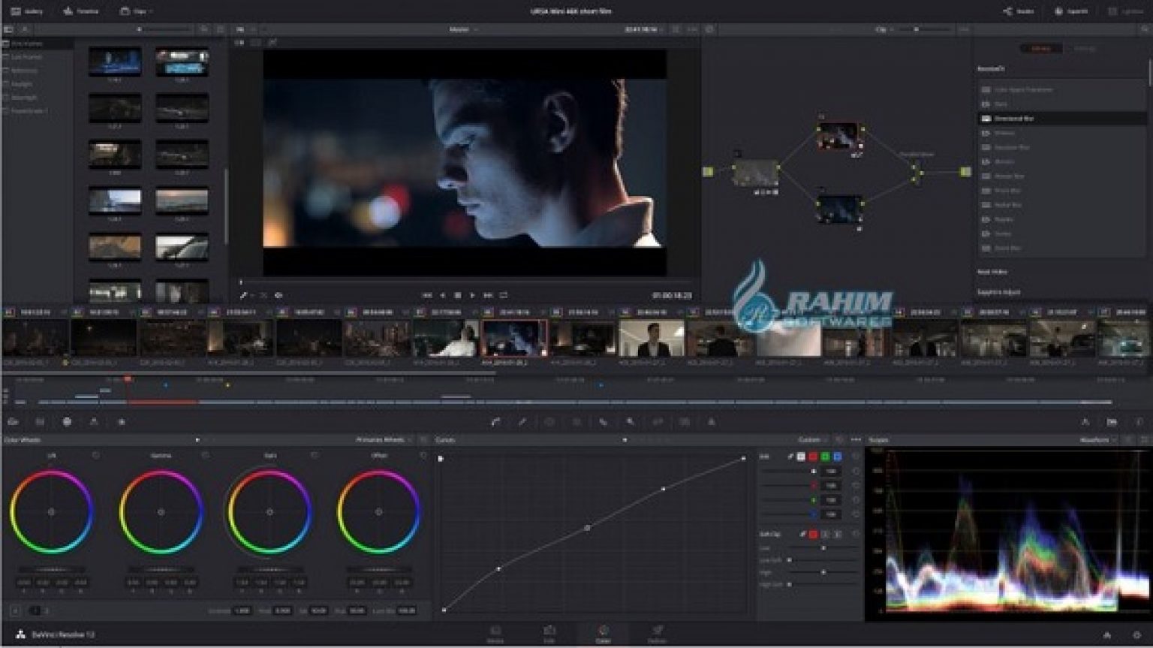The width and height of the screenshot is (1153, 648).
Task: Reset the Lift color wheel
Action: click(95, 455)
